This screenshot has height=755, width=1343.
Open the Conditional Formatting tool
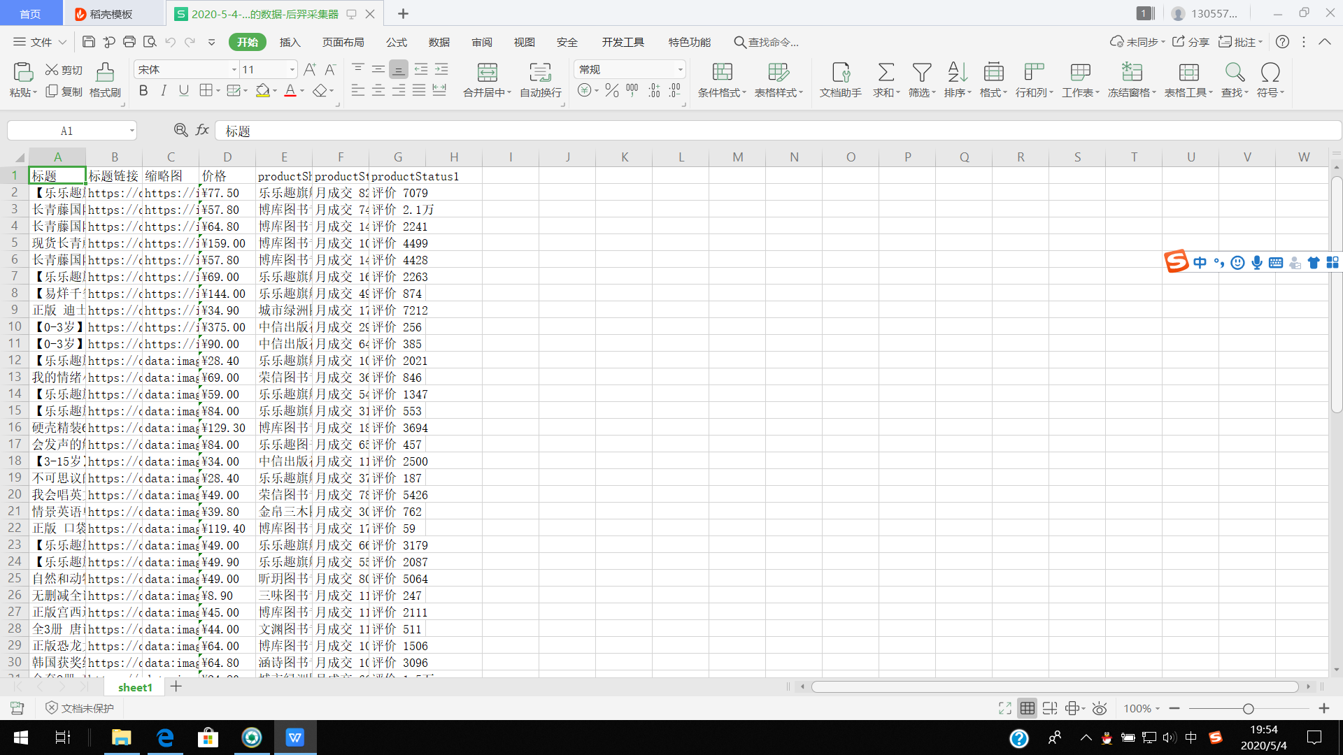[722, 73]
